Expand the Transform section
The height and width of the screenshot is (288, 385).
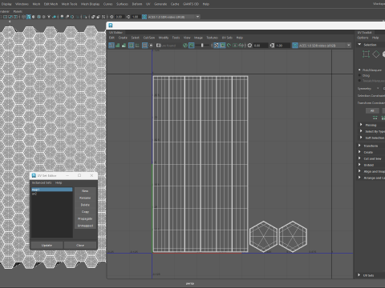point(359,146)
